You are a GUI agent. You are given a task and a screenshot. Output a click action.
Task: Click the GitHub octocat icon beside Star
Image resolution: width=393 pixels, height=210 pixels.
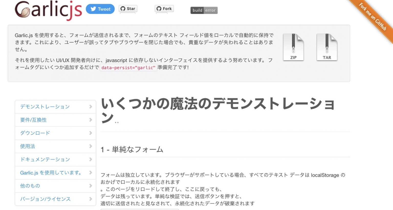click(123, 8)
